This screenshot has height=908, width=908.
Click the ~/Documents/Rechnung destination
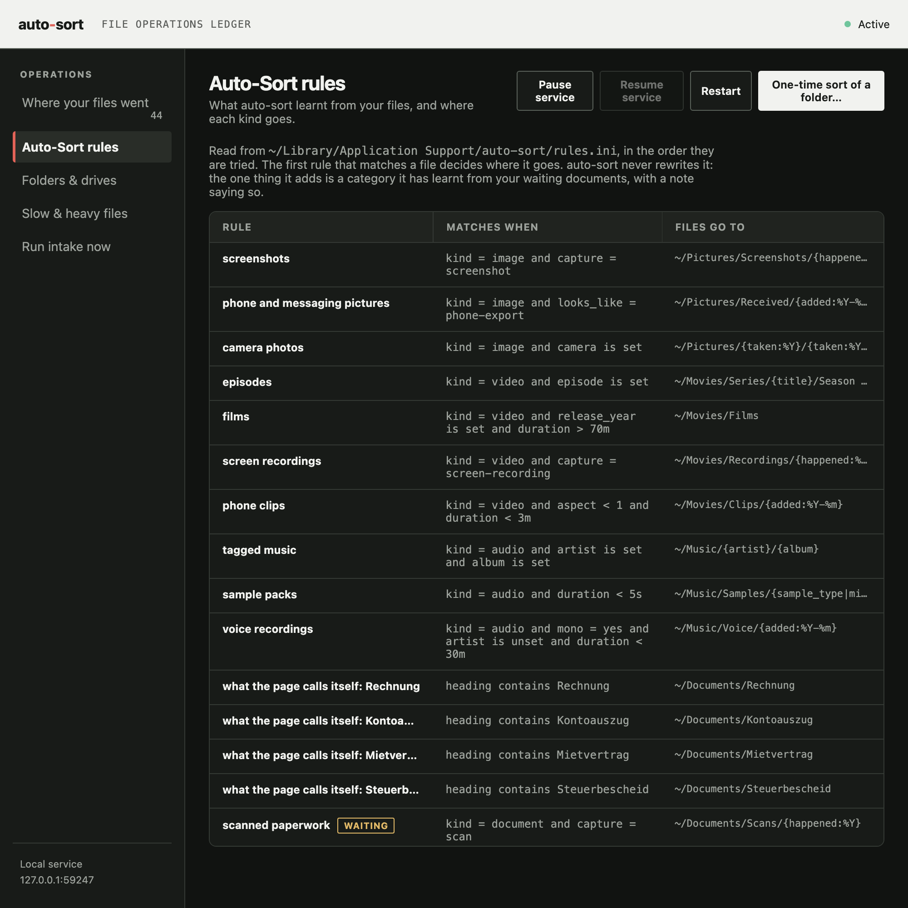click(735, 686)
